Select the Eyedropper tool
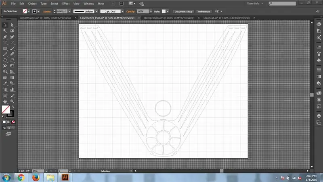 [x=5, y=84]
